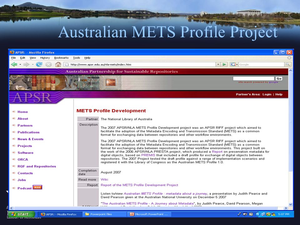This screenshot has height=225, width=300.
Task: Click the site search Go button
Action: (x=279, y=78)
